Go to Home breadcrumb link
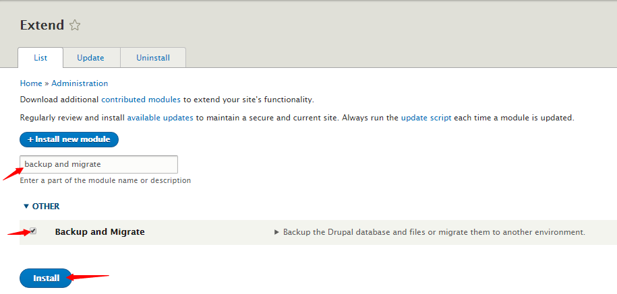This screenshot has width=617, height=294. click(31, 83)
